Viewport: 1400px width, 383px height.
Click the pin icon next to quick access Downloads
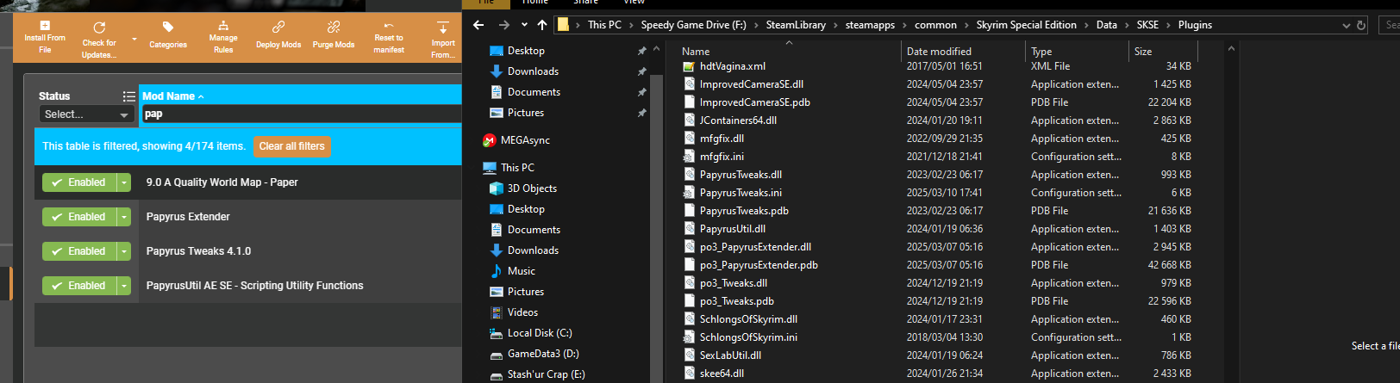pos(641,71)
